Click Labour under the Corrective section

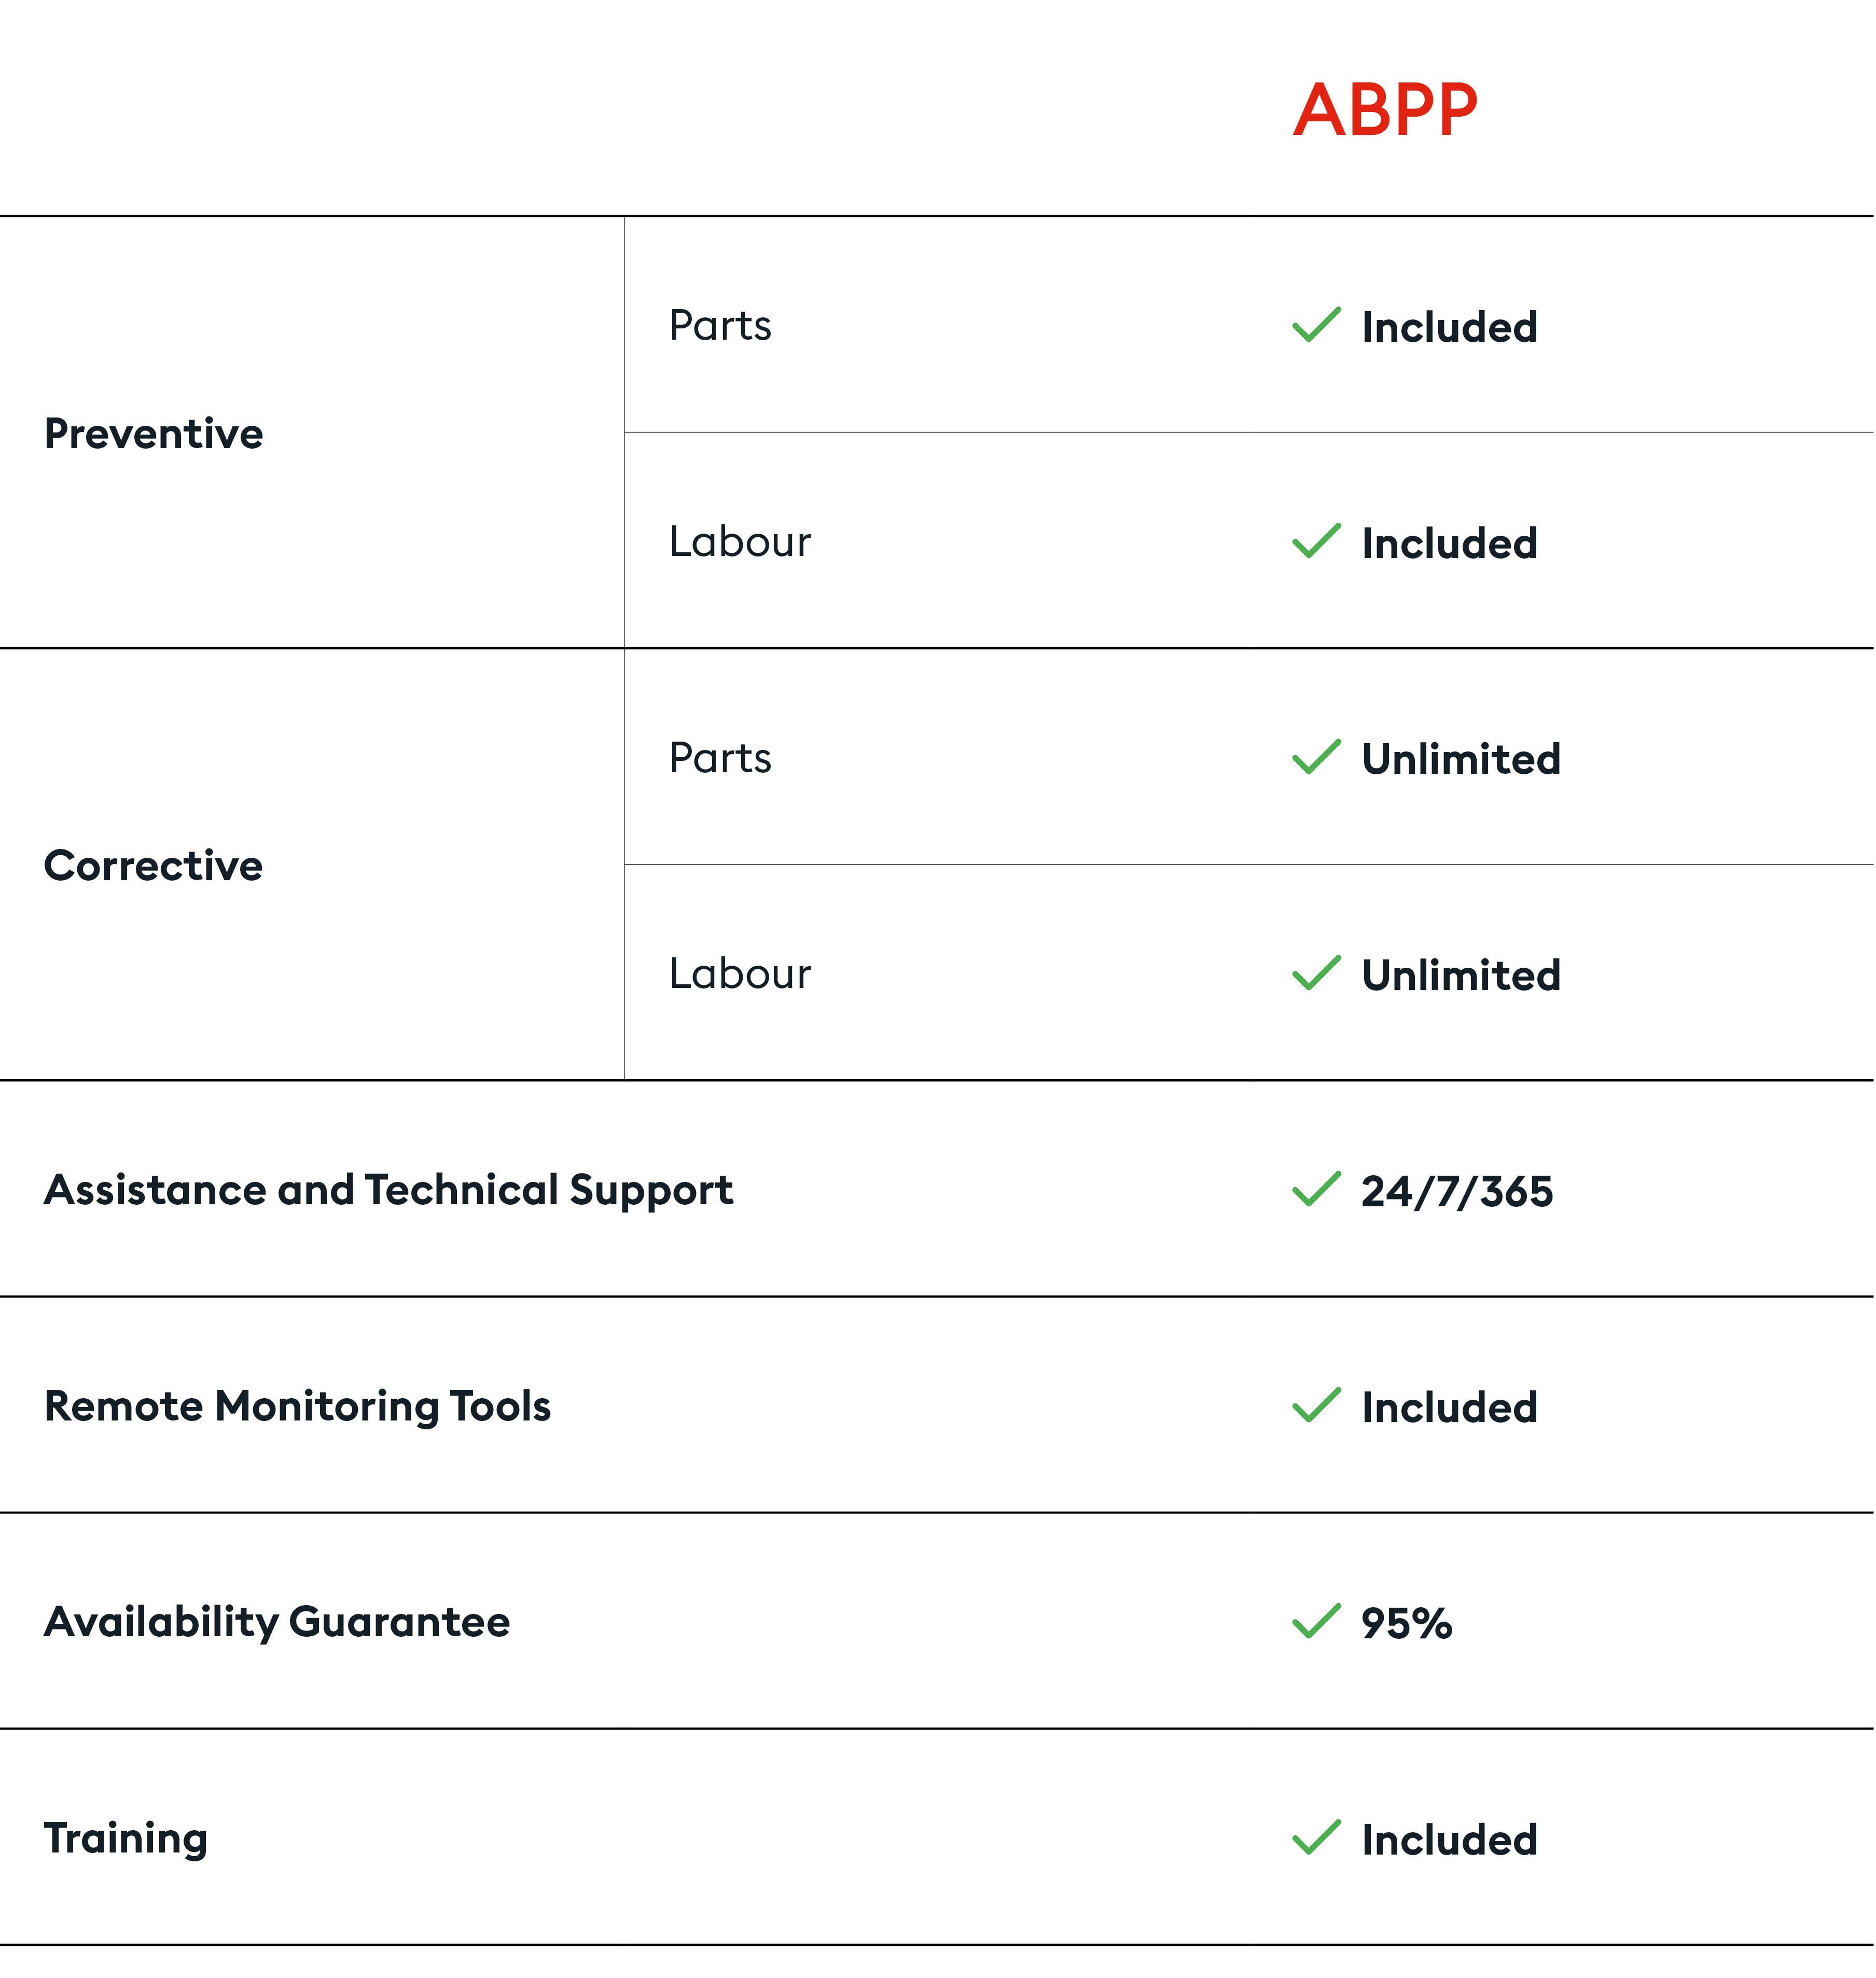740,974
